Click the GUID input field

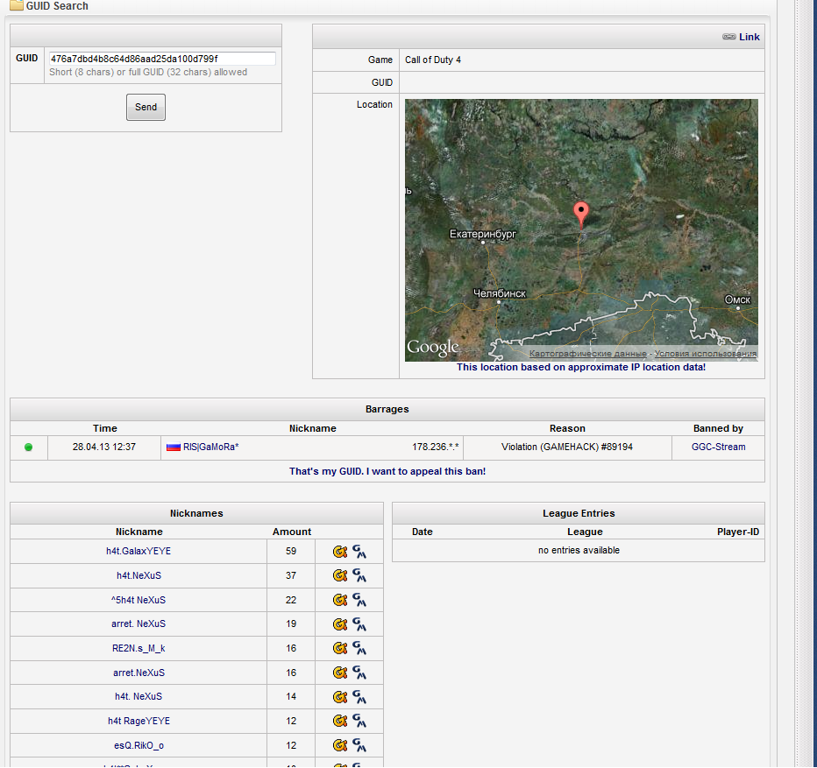click(162, 59)
